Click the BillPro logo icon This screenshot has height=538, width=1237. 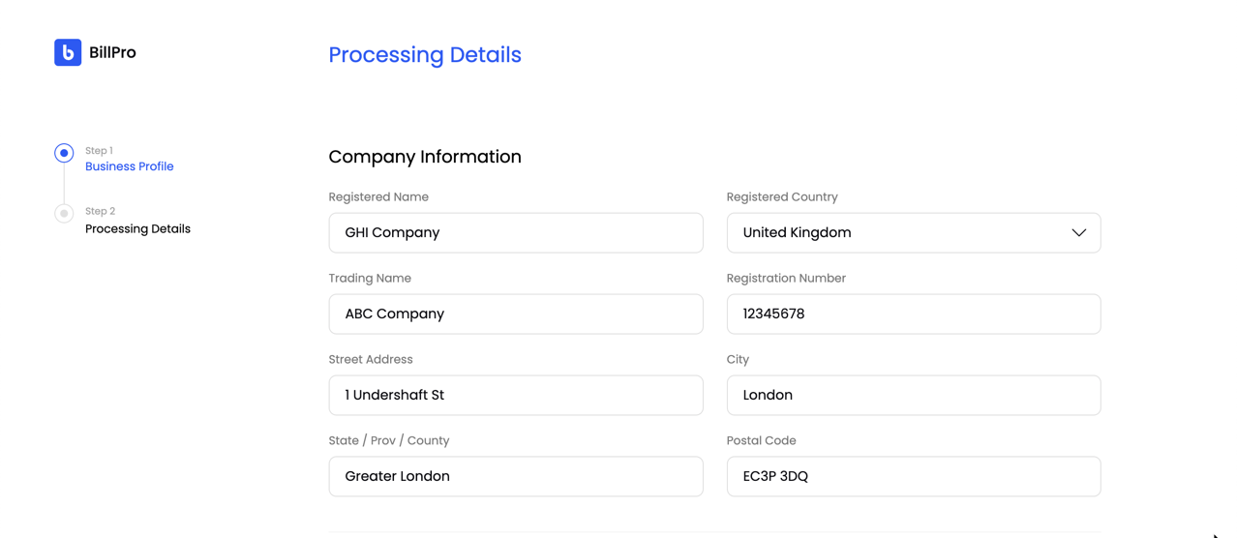point(68,52)
